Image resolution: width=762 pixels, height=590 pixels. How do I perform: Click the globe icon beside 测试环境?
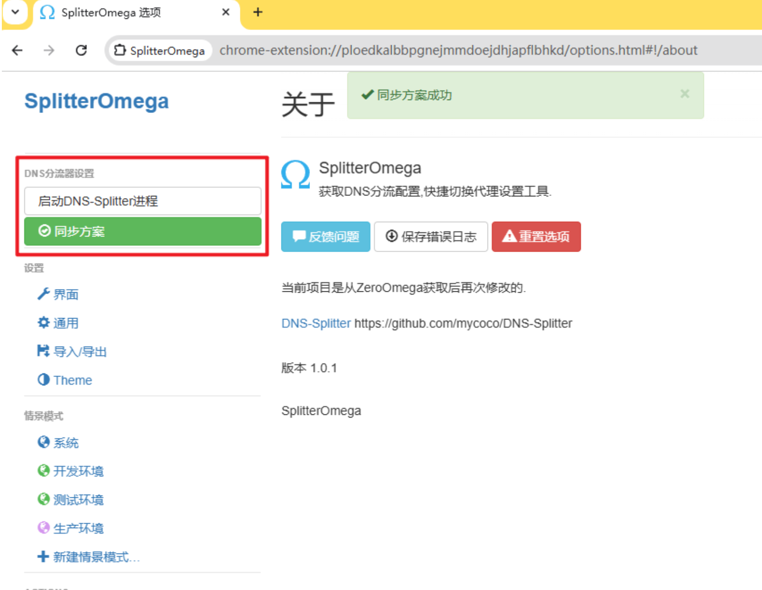point(43,500)
